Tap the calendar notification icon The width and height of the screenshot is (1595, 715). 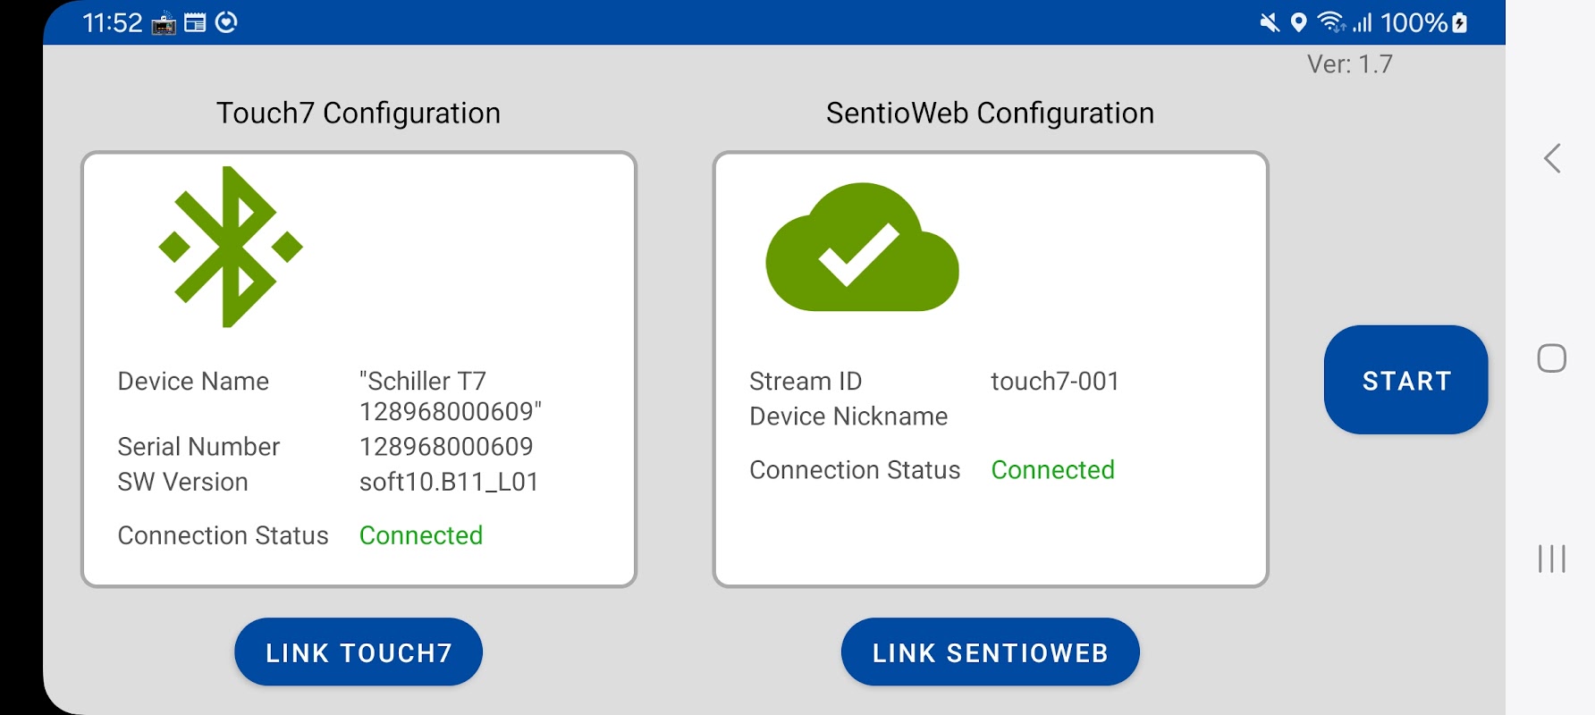pos(195,23)
